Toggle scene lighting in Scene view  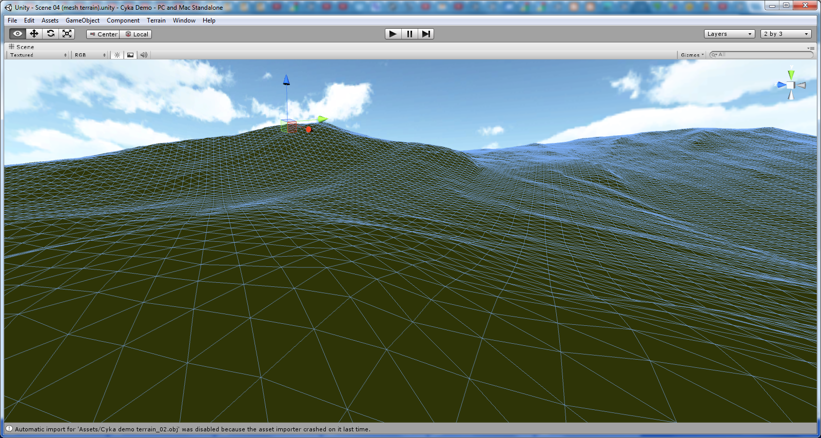click(x=117, y=55)
